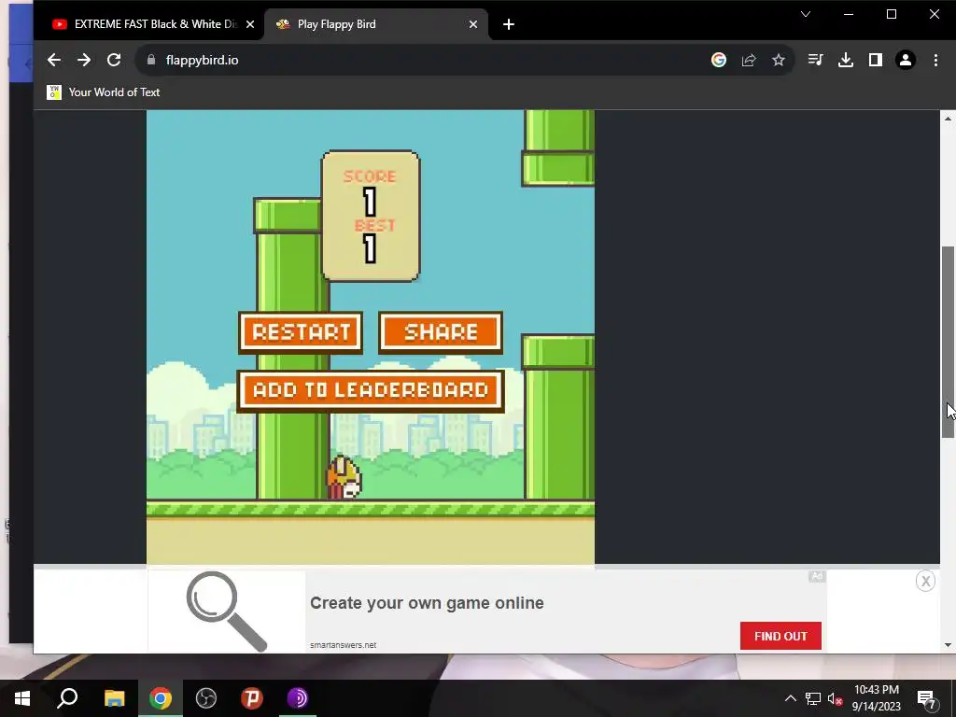Go forward to the next page

(x=84, y=60)
